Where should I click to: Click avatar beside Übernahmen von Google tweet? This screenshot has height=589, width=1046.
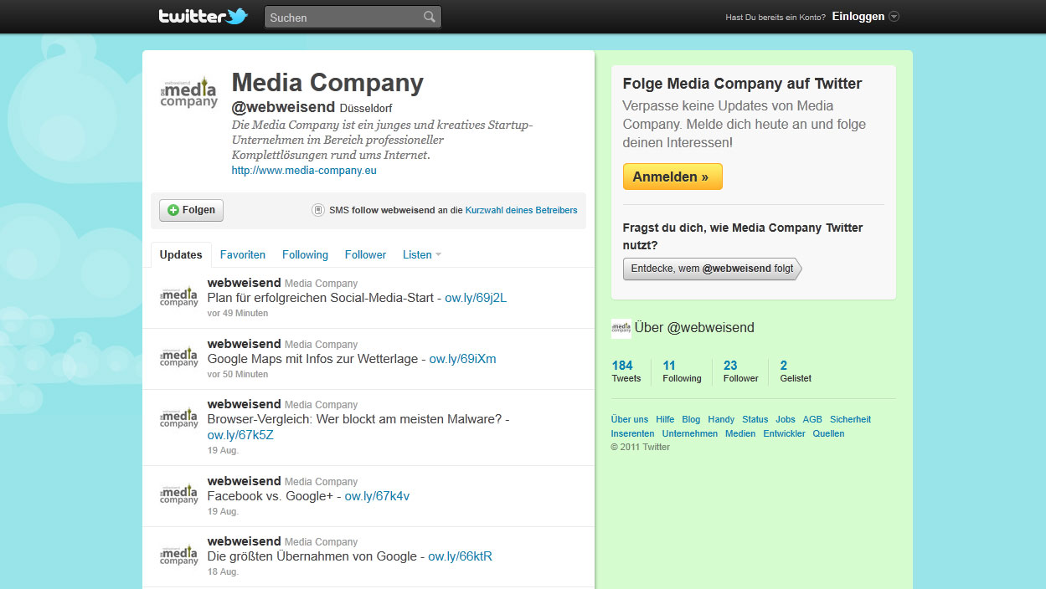[179, 555]
